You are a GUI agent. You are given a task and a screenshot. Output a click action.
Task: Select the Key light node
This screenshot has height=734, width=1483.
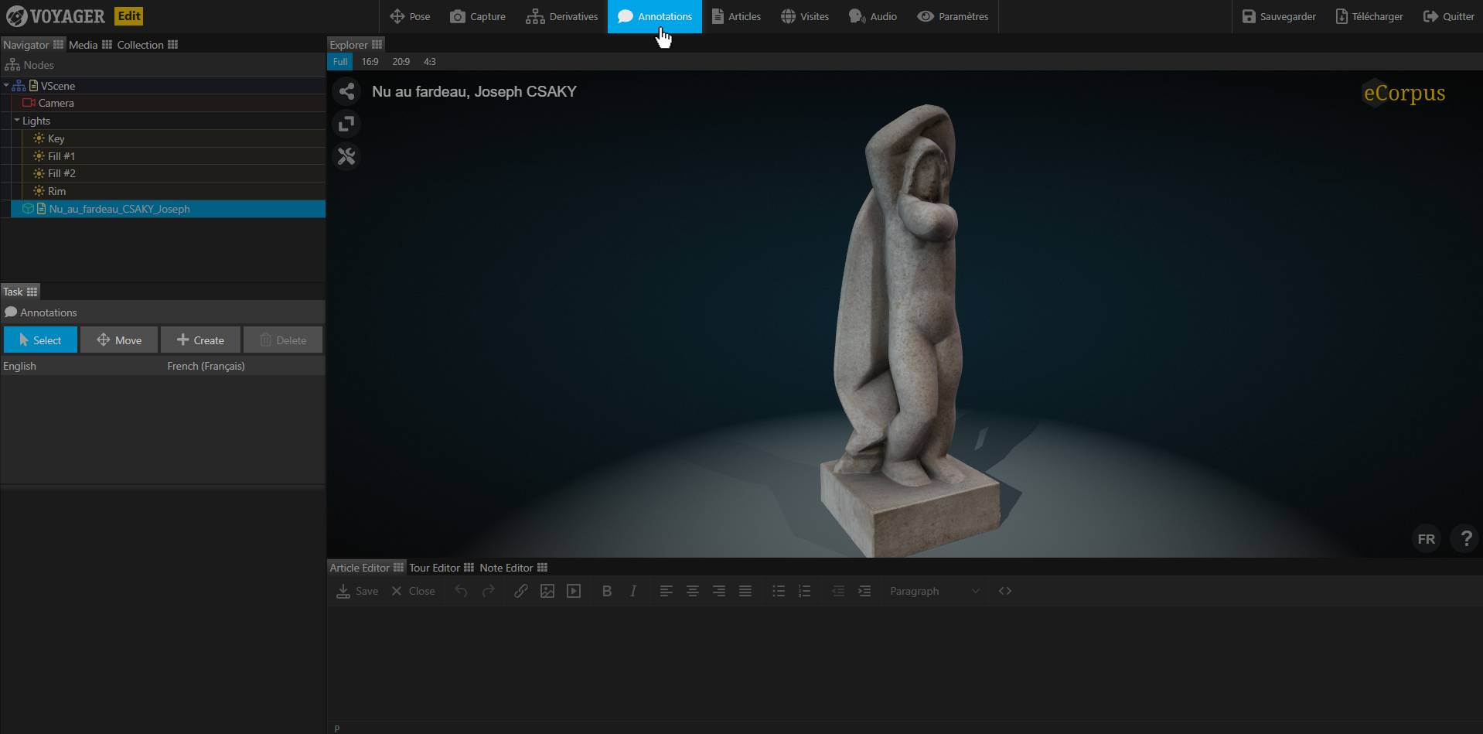pyautogui.click(x=173, y=138)
